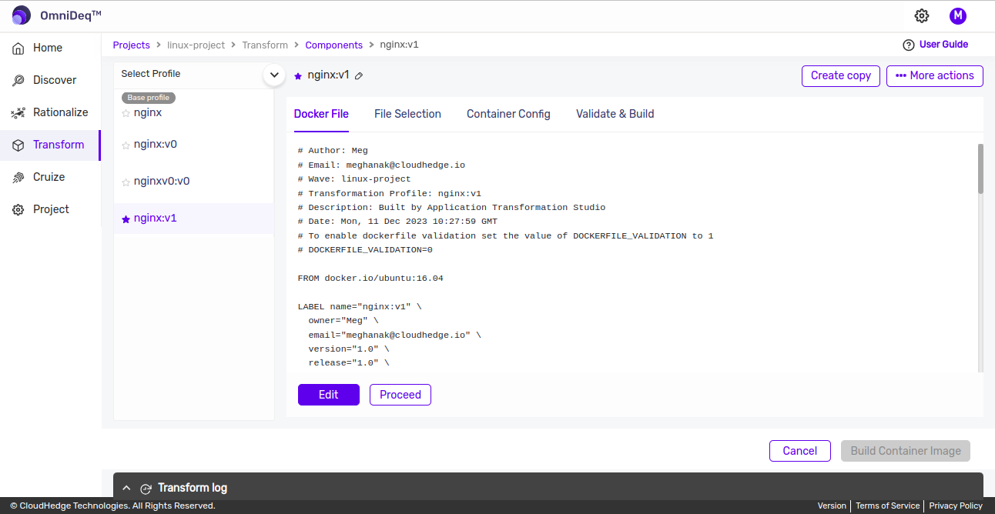
Task: Click the Components breadcrumb link
Action: click(334, 45)
